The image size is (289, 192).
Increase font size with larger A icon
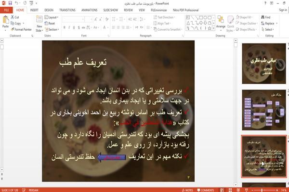pyautogui.click(x=96, y=19)
